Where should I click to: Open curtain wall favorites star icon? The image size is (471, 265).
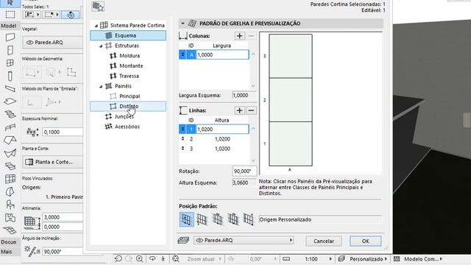pos(98,7)
